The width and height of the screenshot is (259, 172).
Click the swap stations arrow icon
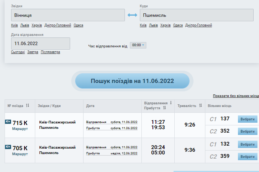(x=132, y=15)
